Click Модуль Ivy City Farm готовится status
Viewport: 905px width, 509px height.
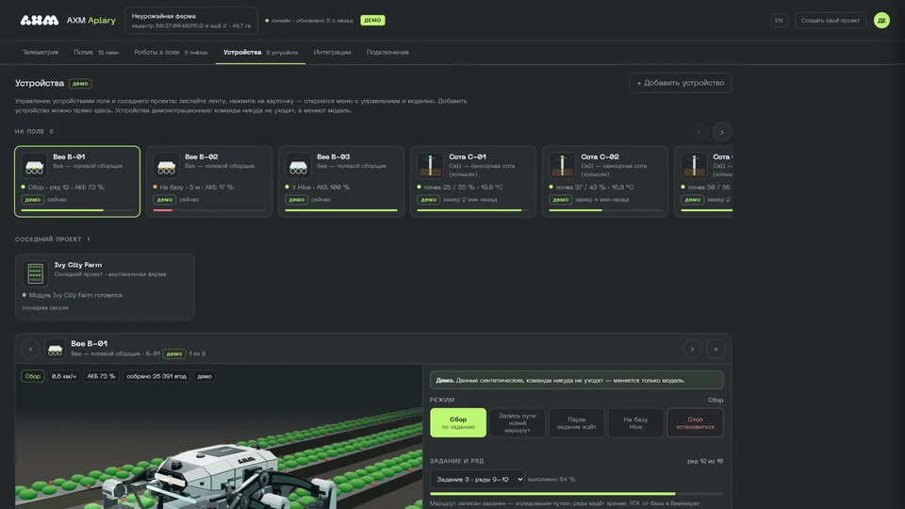(75, 295)
